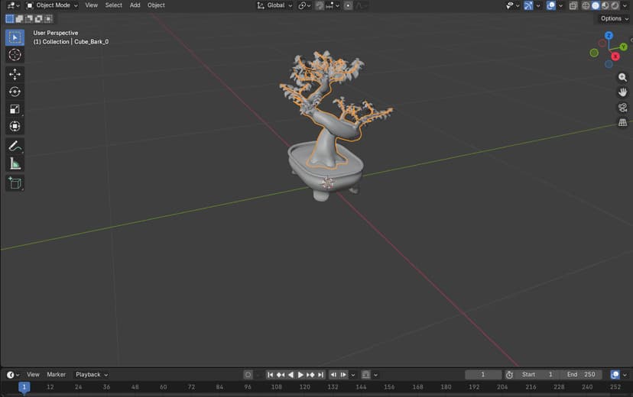Select the Add Cube tool
633x397 pixels.
coord(15,183)
